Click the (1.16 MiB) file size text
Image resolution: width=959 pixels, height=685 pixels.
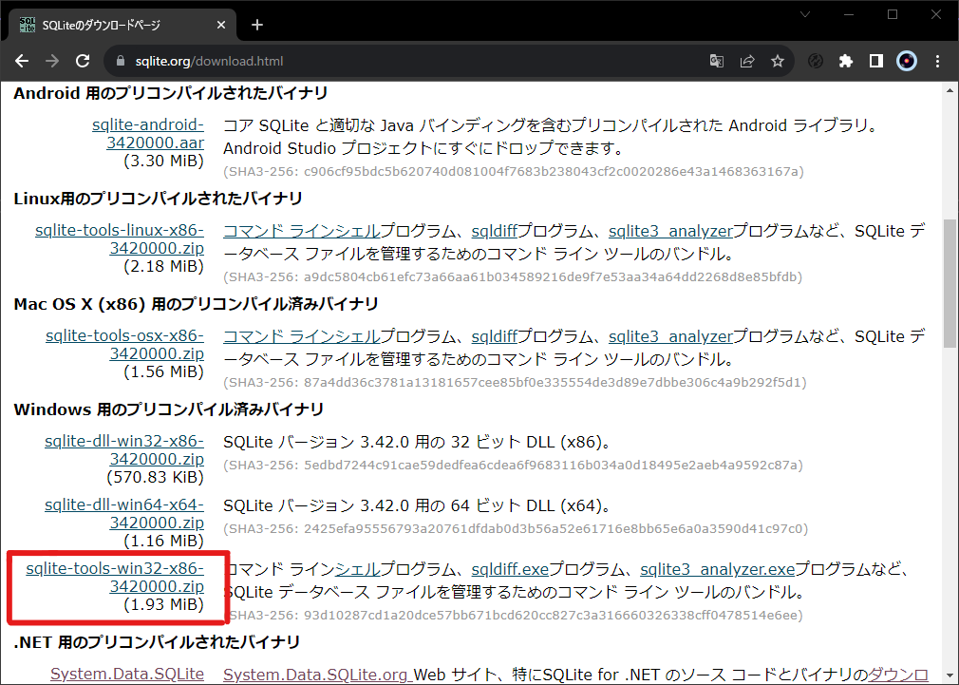click(163, 542)
